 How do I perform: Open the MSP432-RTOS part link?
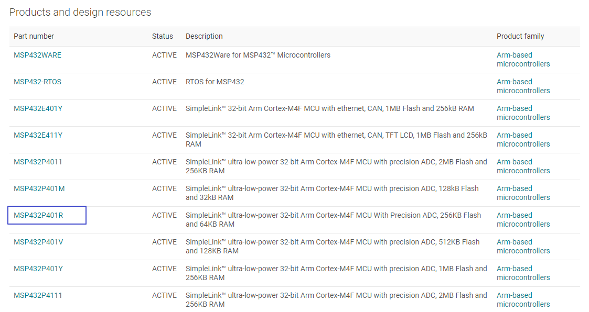point(37,82)
